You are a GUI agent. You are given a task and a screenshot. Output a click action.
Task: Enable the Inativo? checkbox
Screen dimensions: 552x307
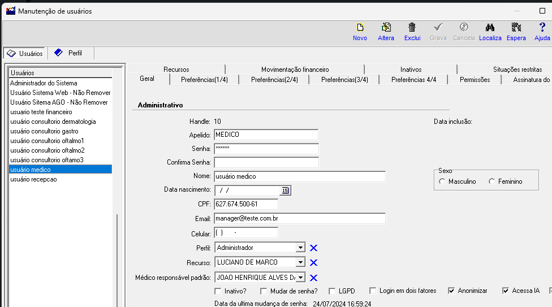218,291
